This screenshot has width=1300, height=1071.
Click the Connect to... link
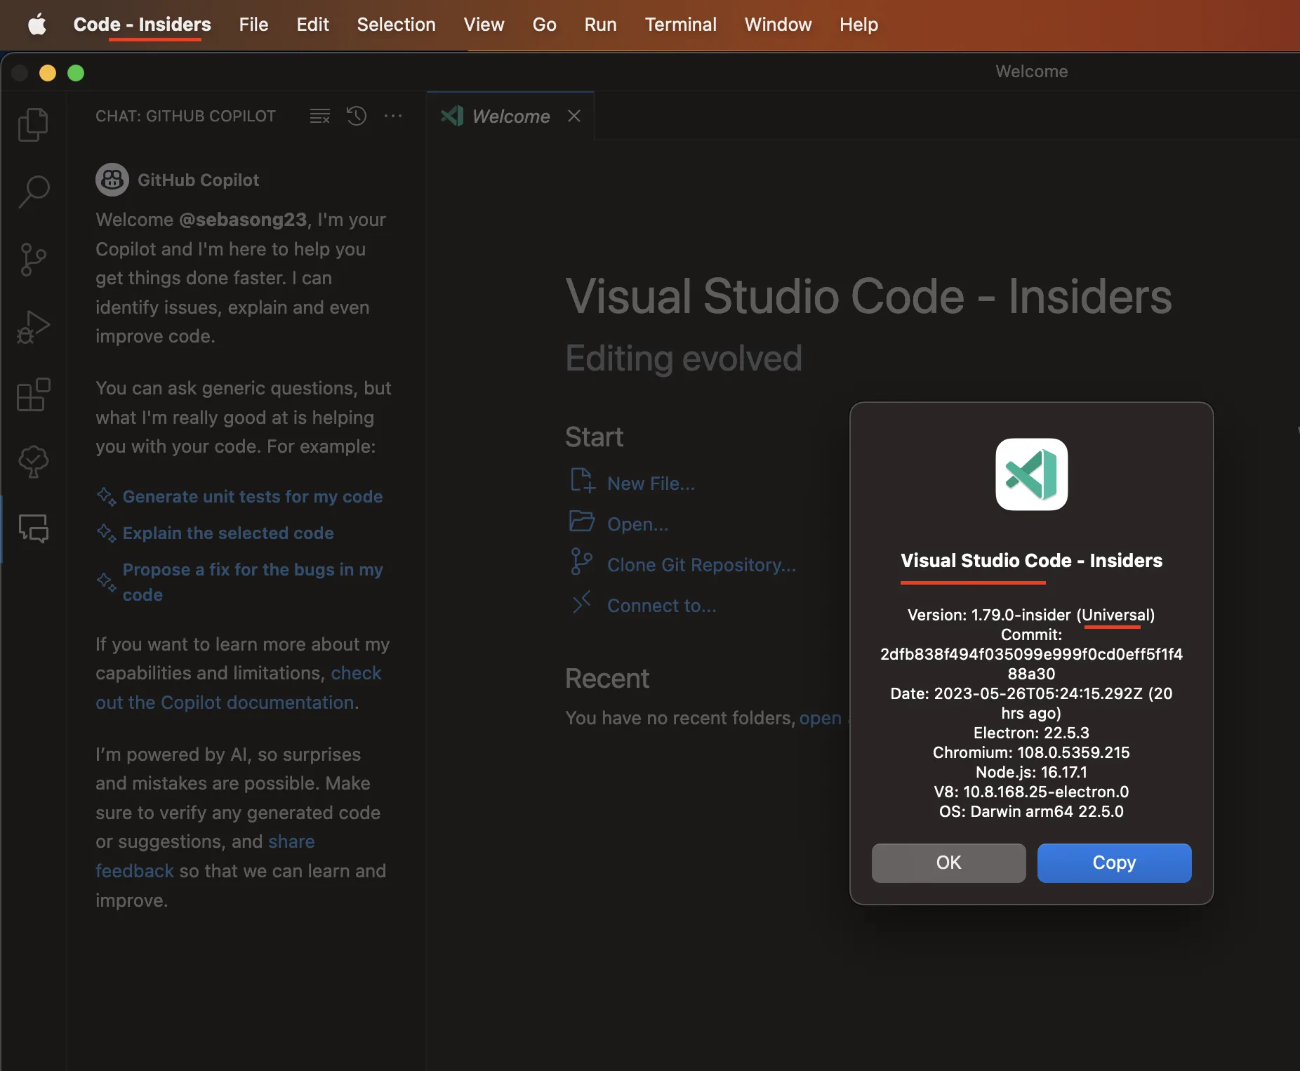tap(661, 606)
